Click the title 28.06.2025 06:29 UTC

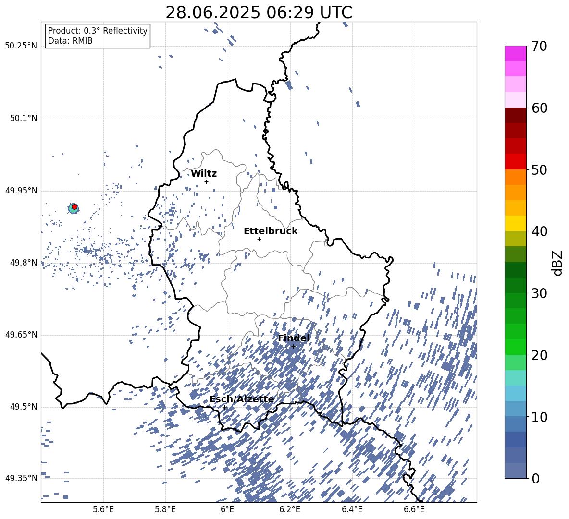[x=259, y=12]
